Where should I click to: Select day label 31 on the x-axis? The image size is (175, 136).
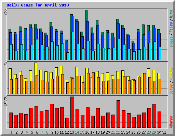coord(164,132)
